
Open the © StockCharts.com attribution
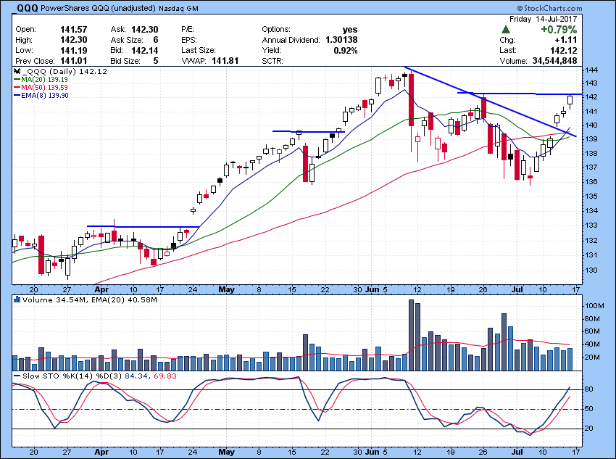pos(549,8)
